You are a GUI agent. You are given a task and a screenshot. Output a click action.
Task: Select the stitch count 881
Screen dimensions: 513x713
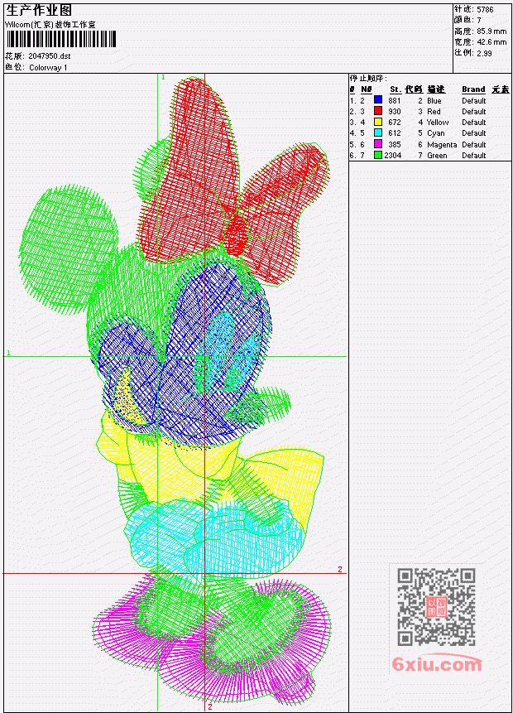(395, 100)
